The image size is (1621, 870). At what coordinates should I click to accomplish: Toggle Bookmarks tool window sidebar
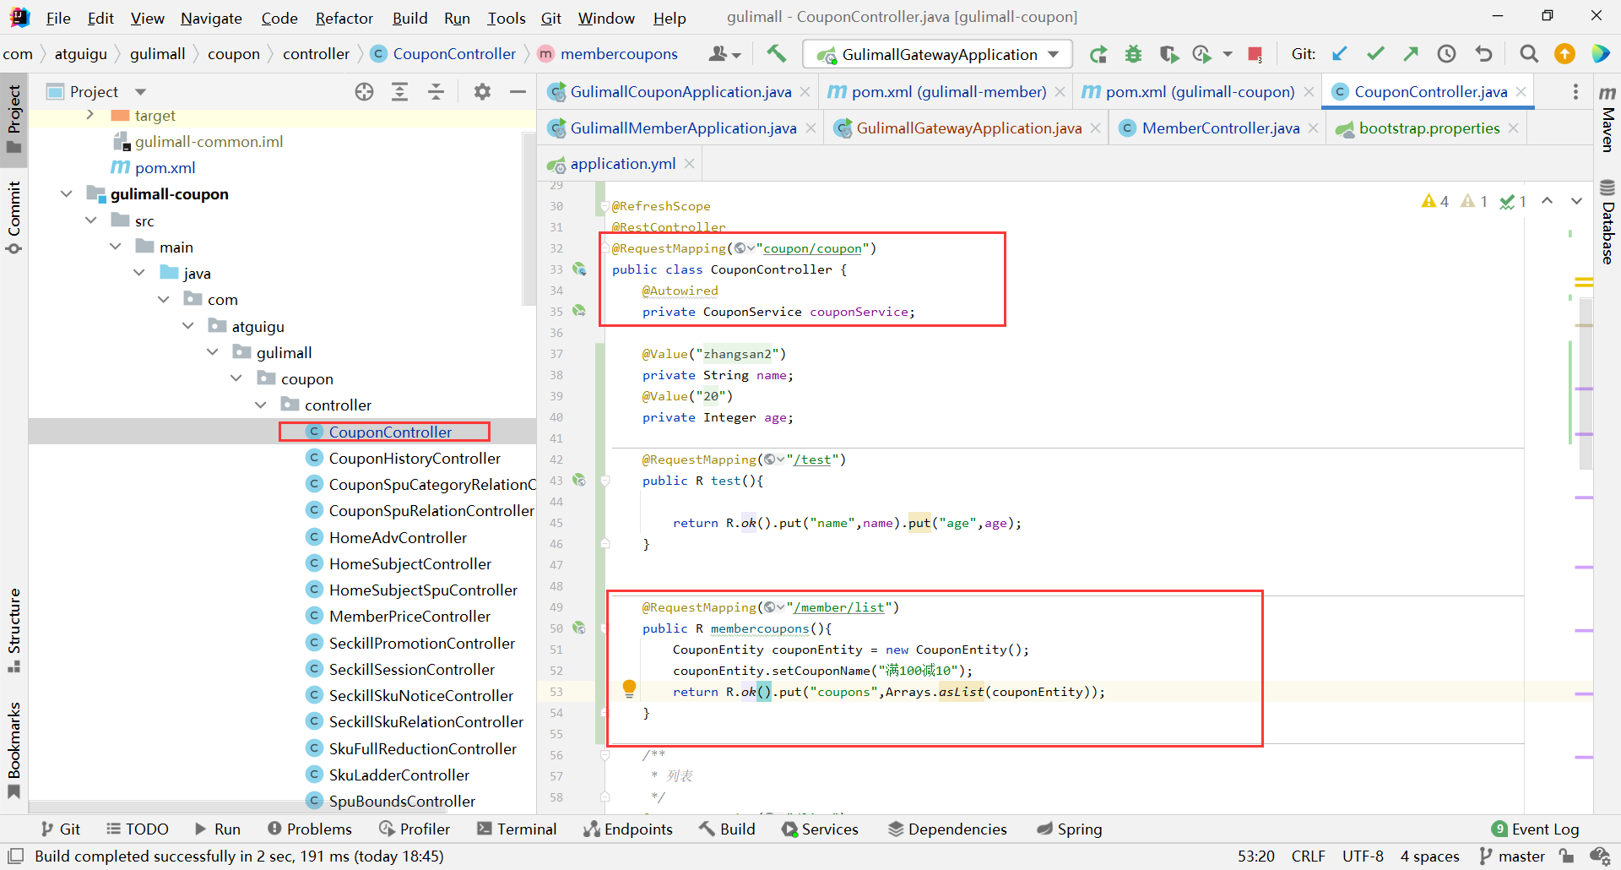tap(14, 750)
